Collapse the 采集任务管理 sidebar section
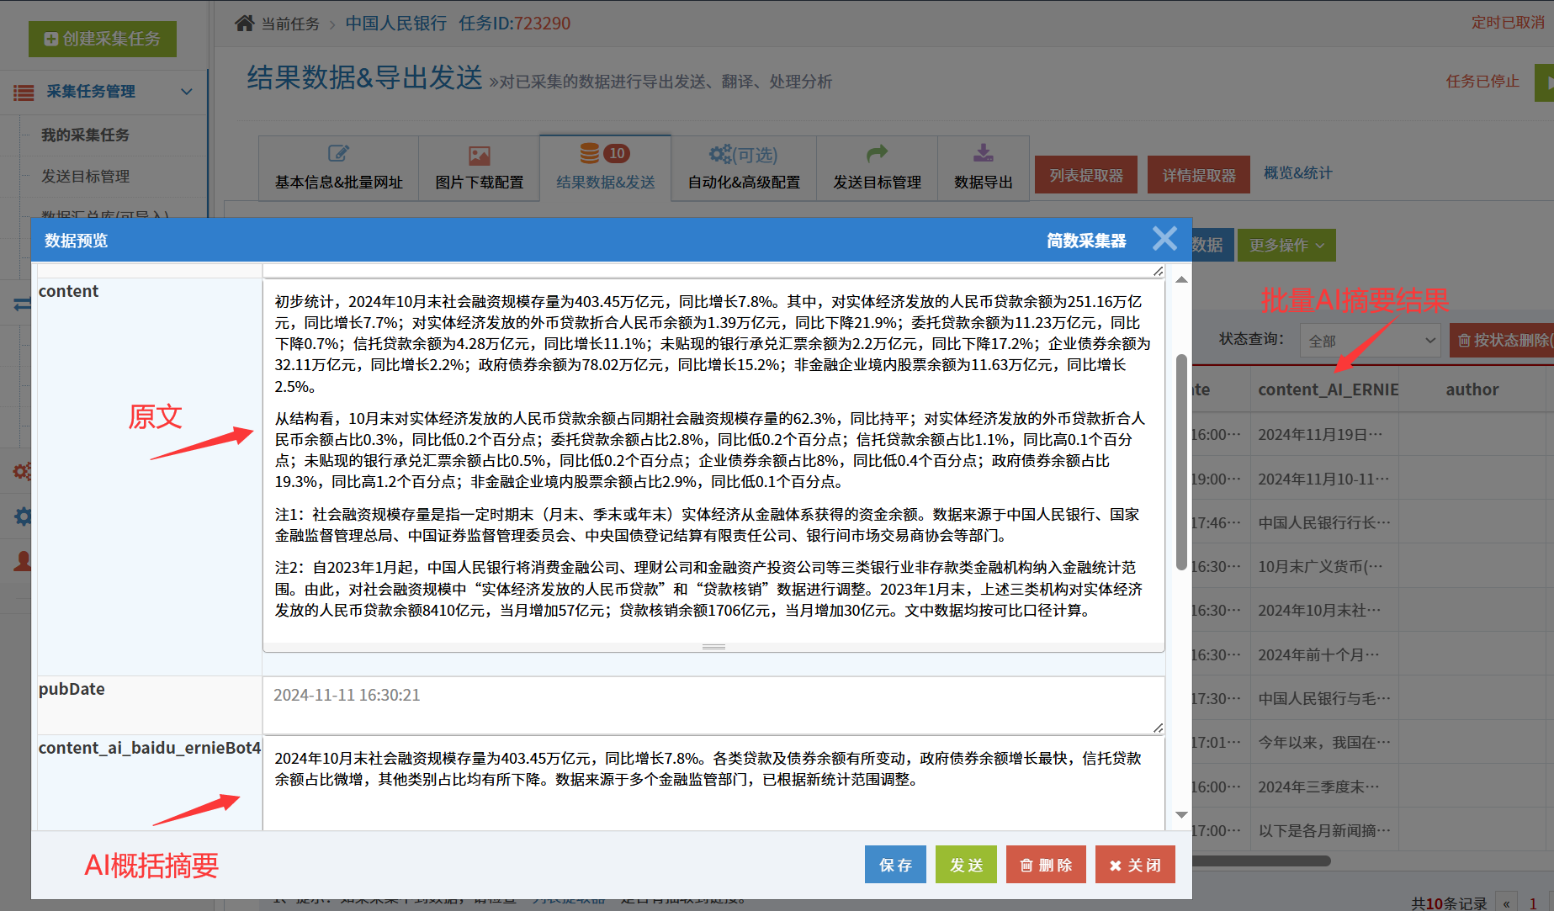1554x911 pixels. point(187,92)
